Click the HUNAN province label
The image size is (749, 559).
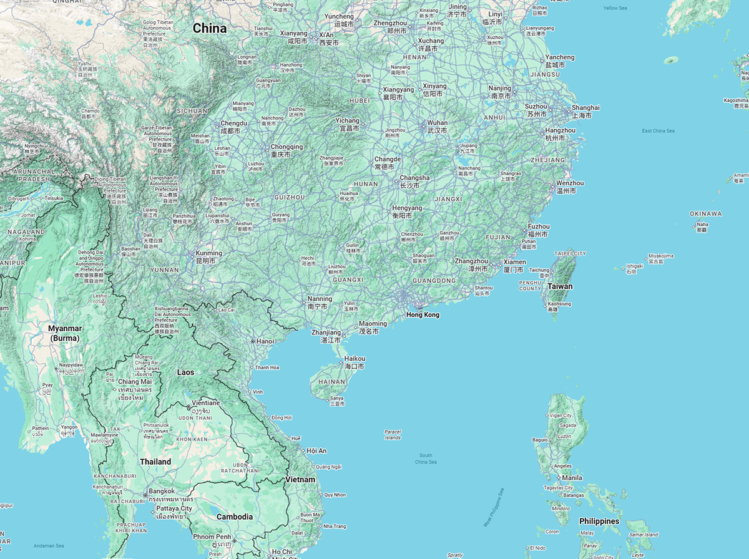(x=366, y=184)
